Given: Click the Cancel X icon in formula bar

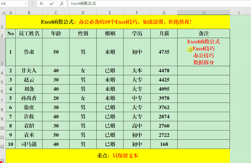Looking at the screenshot, I should click(x=41, y=4).
